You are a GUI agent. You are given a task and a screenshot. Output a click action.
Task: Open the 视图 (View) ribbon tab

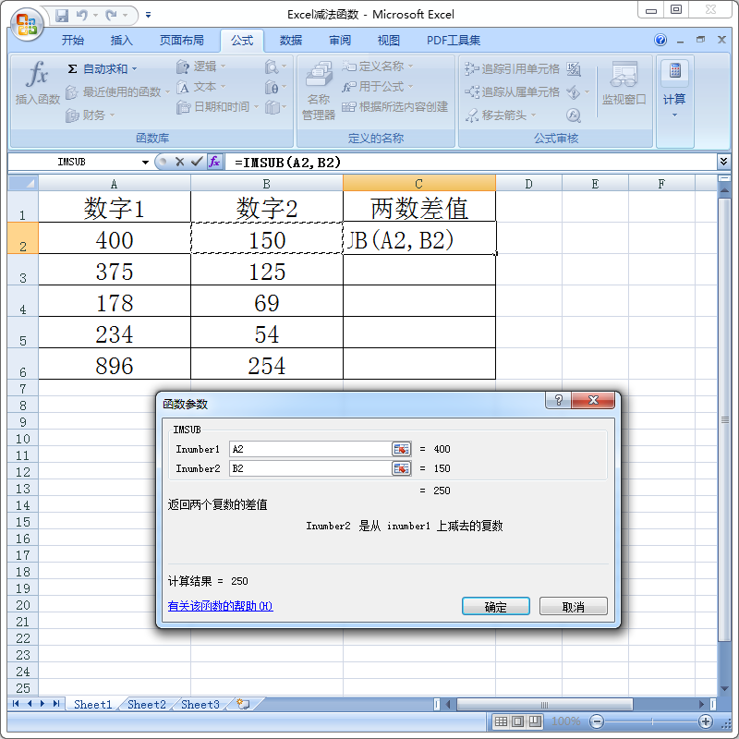point(388,41)
